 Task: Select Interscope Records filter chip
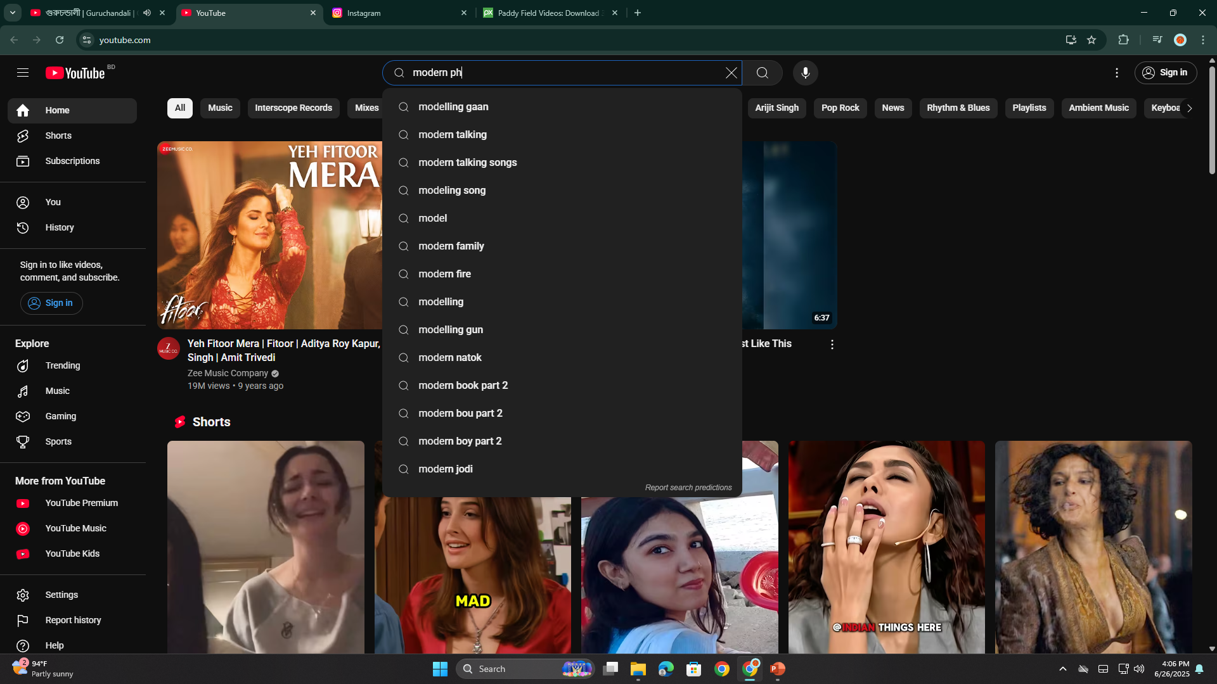coord(293,108)
